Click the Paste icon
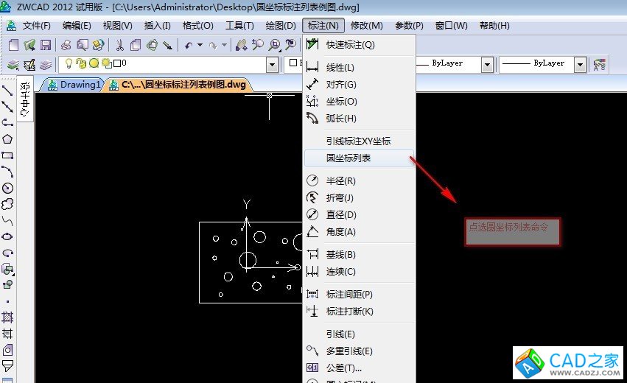This screenshot has width=627, height=383. point(152,45)
